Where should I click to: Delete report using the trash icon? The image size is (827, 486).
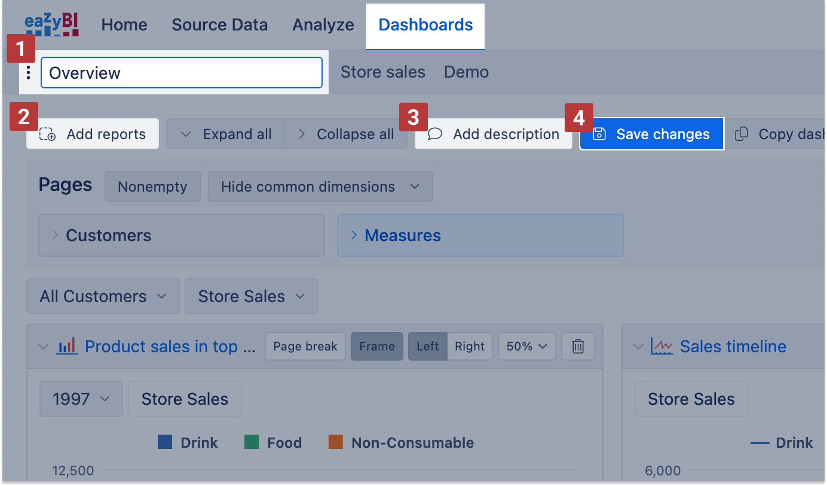coord(578,346)
